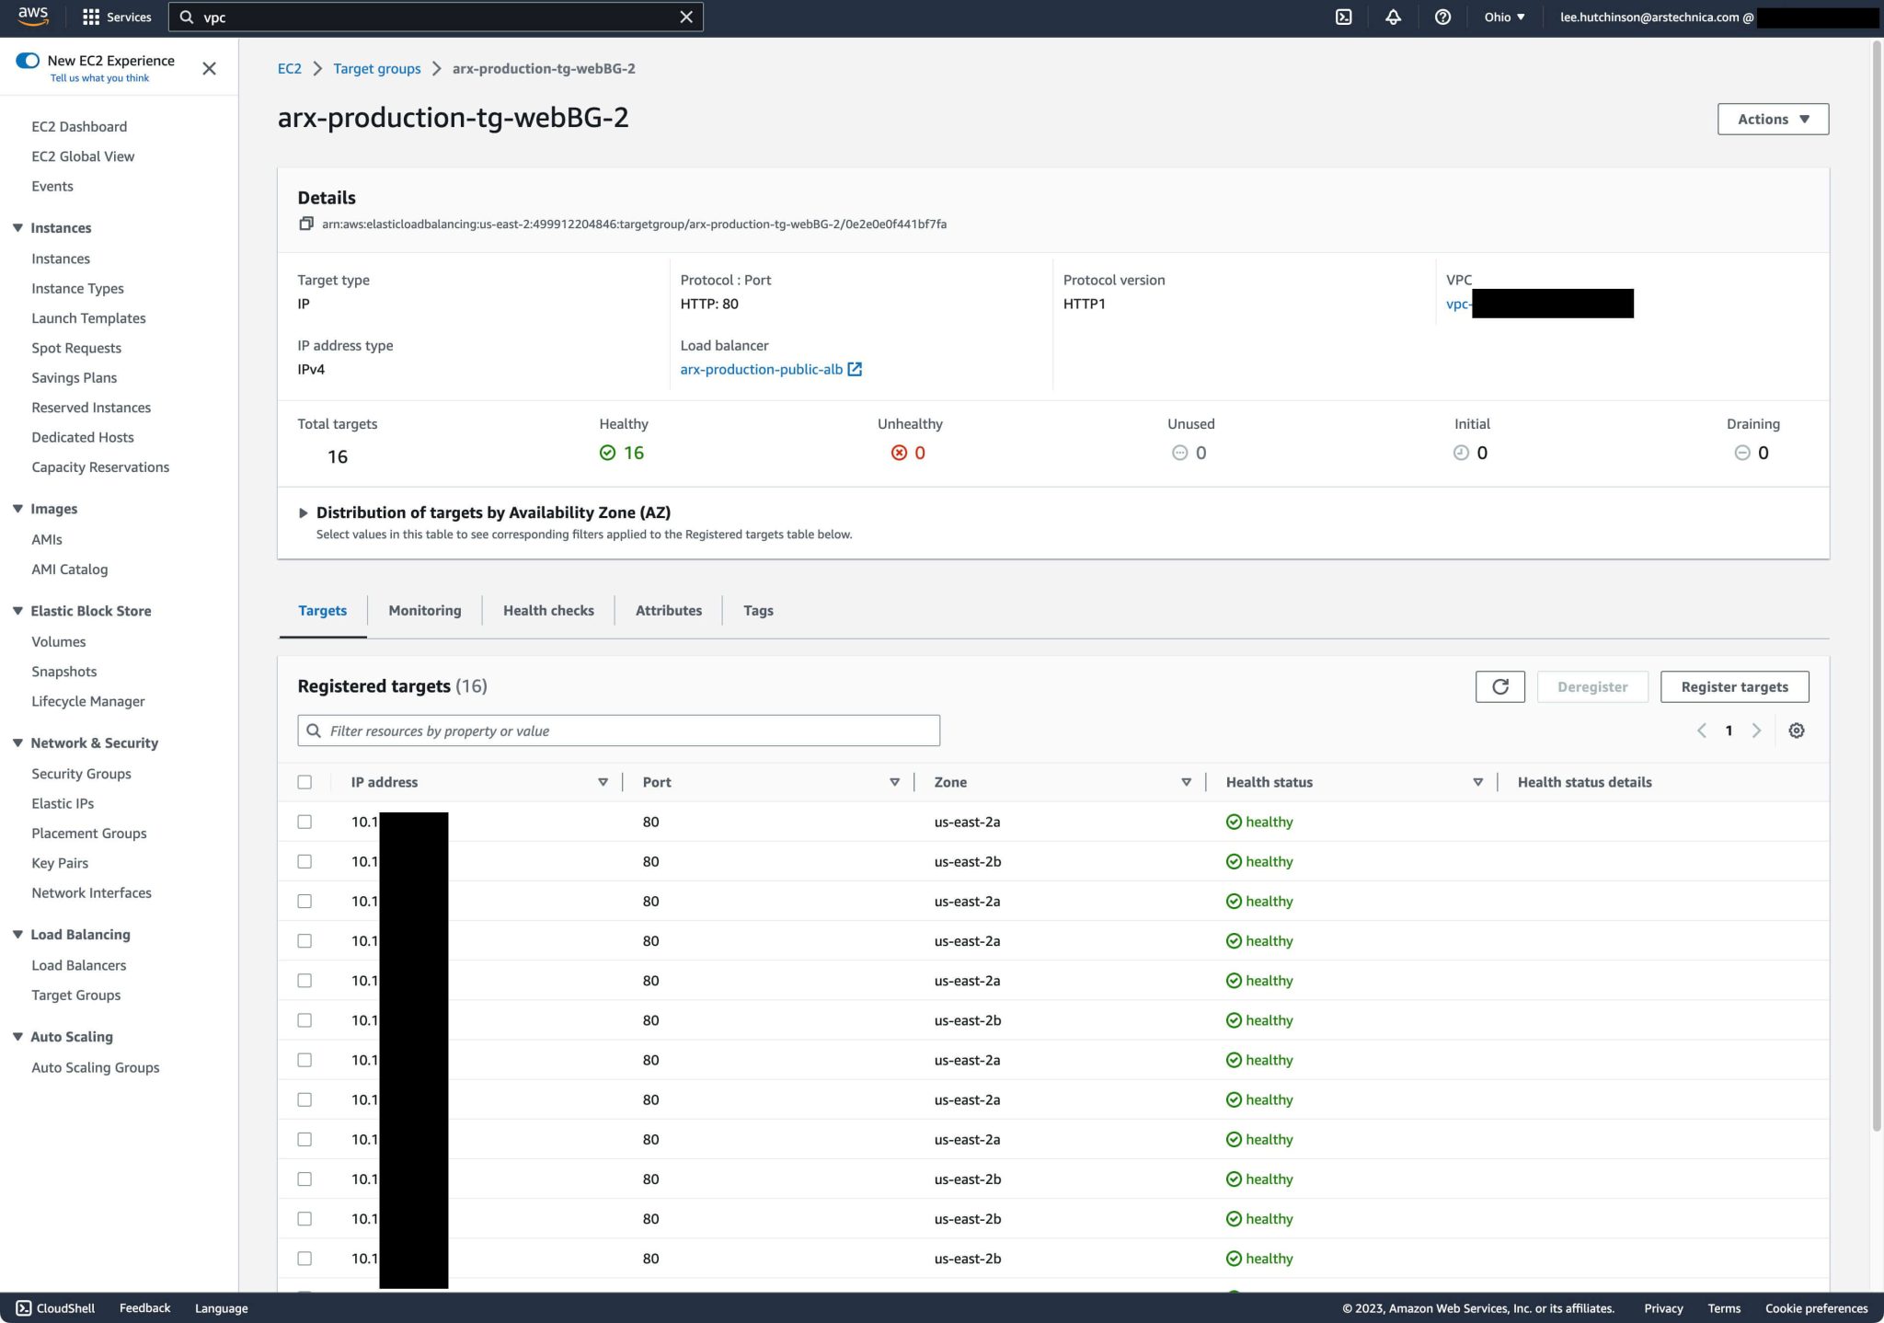Go to EC2 breadcrumb link
Viewport: 1884px width, 1323px height.
(x=289, y=68)
